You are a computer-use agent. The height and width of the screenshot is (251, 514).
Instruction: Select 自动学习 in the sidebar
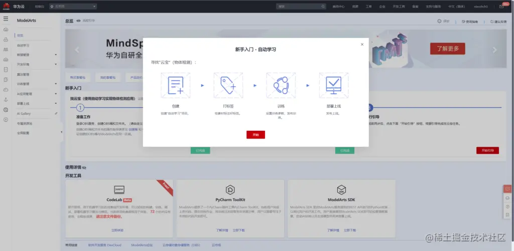pos(23,46)
